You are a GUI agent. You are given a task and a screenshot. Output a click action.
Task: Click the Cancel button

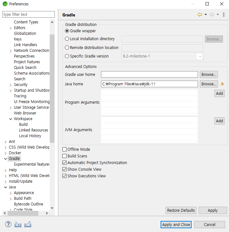(x=209, y=225)
